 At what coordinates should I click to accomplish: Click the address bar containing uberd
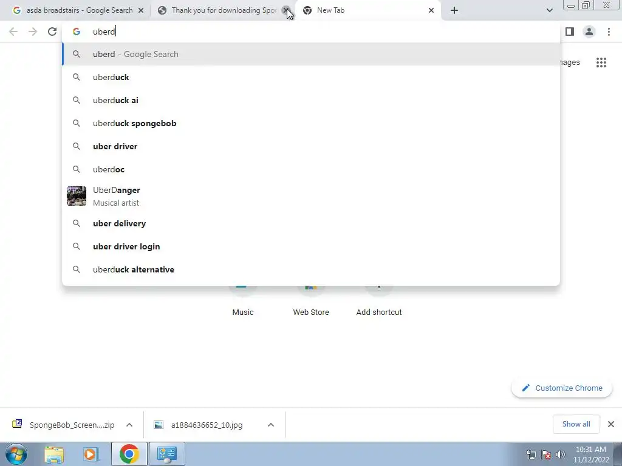point(311,32)
